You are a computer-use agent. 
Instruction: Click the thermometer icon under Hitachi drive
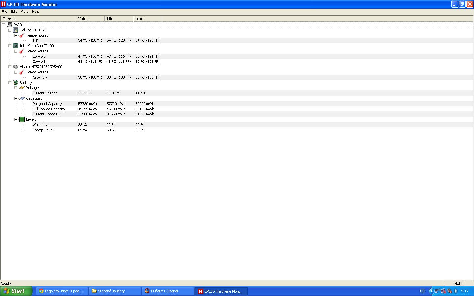[22, 72]
